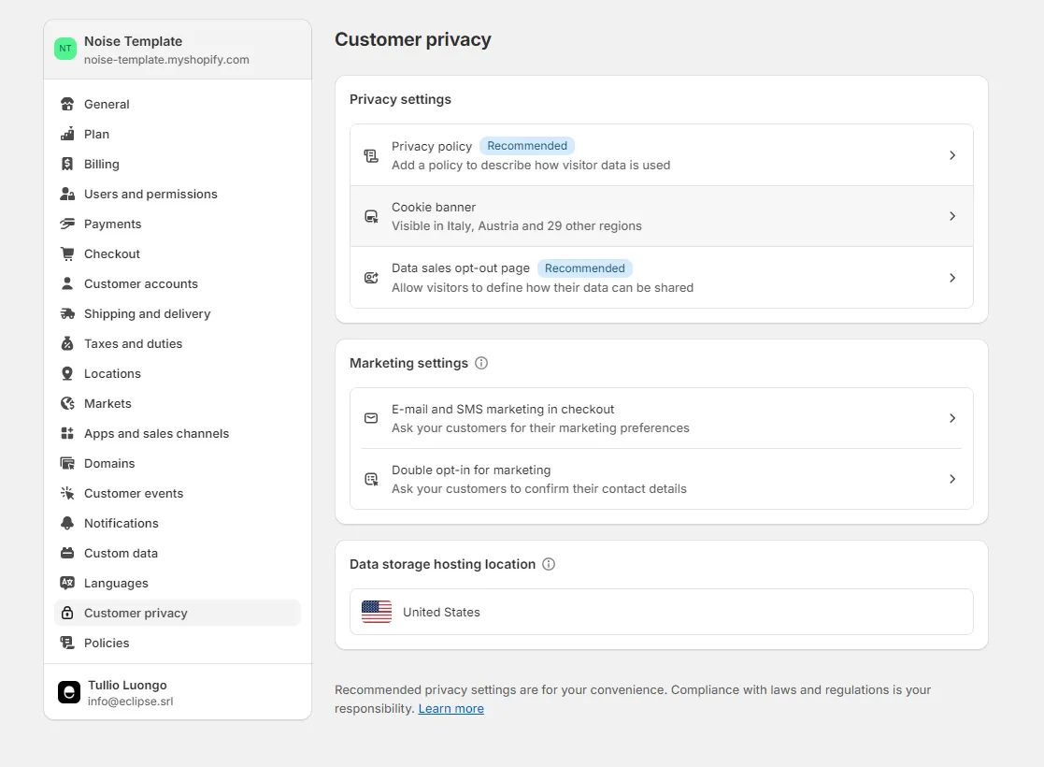
Task: Click the General store icon in sidebar
Action: 67,104
